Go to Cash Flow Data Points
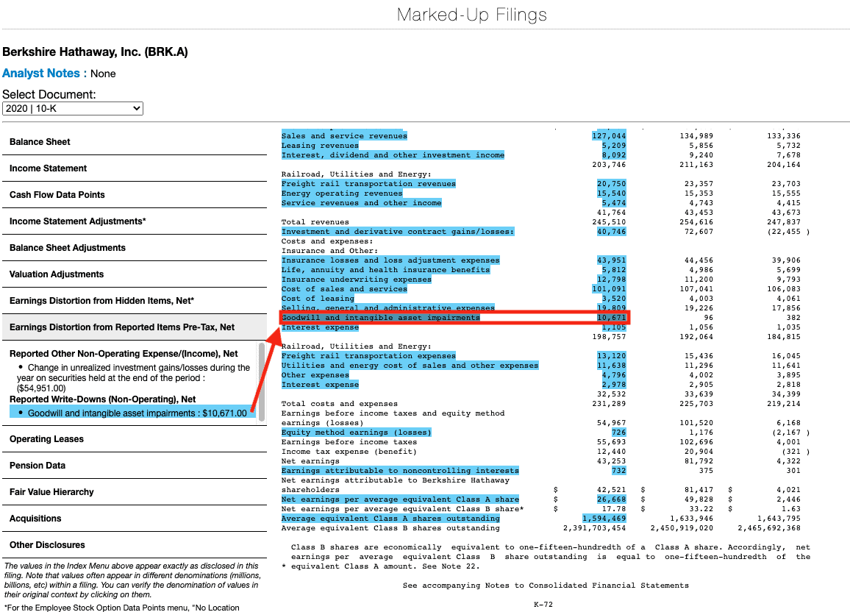The image size is (850, 612). 135,195
